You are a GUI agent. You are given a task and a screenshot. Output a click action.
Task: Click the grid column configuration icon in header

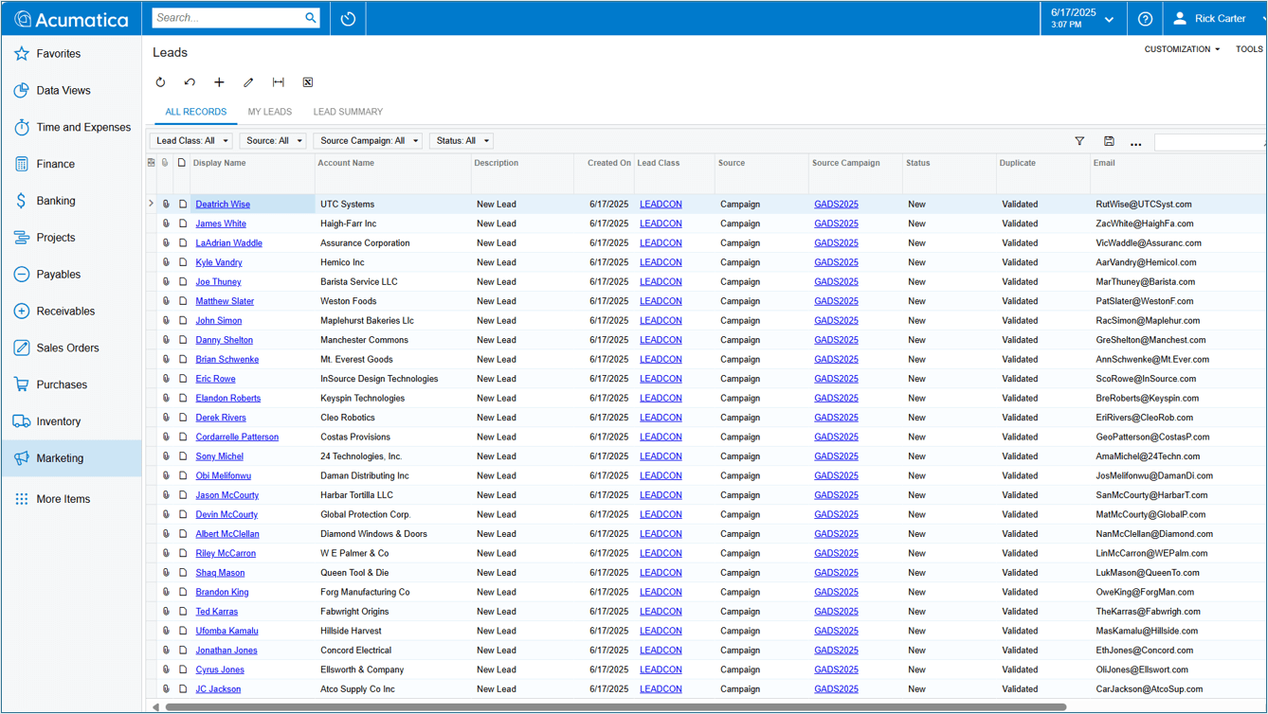click(x=151, y=163)
